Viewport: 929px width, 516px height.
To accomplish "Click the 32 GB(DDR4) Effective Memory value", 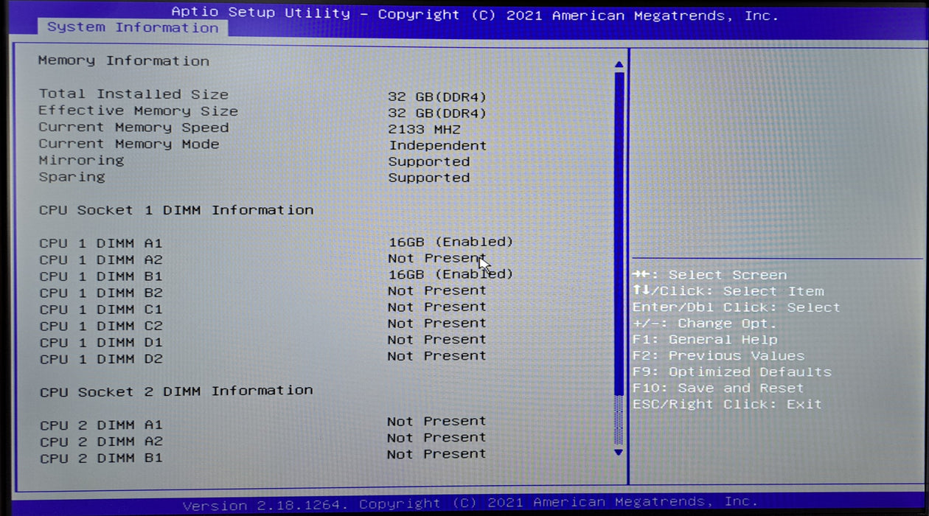I will 437,114.
